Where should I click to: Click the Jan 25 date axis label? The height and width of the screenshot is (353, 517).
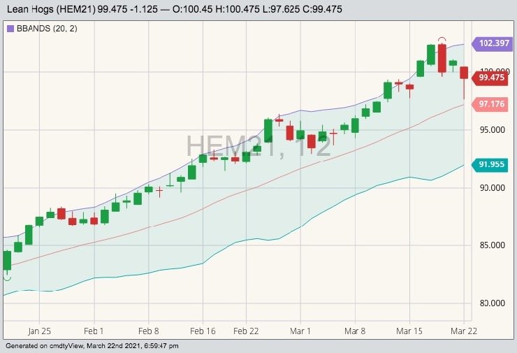click(40, 331)
